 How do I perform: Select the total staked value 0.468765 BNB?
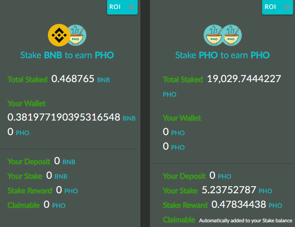(80, 79)
